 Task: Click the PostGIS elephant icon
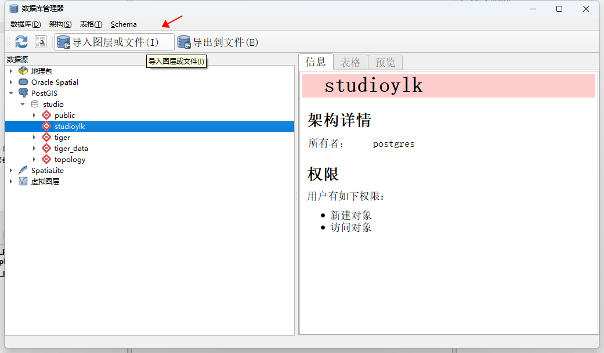(x=23, y=93)
